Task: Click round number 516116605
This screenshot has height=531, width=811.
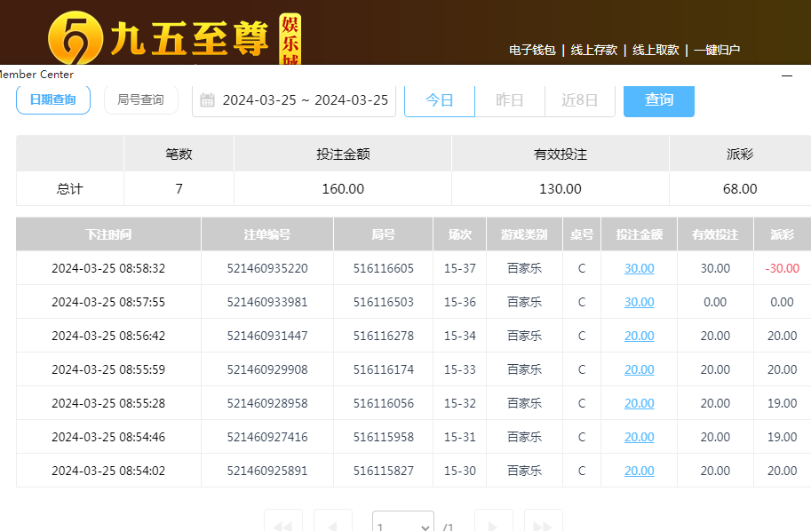Action: pyautogui.click(x=383, y=268)
